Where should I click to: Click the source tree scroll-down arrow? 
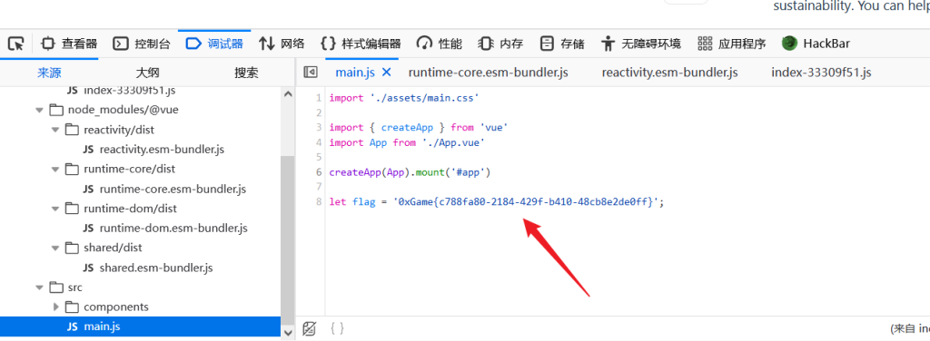pos(288,333)
